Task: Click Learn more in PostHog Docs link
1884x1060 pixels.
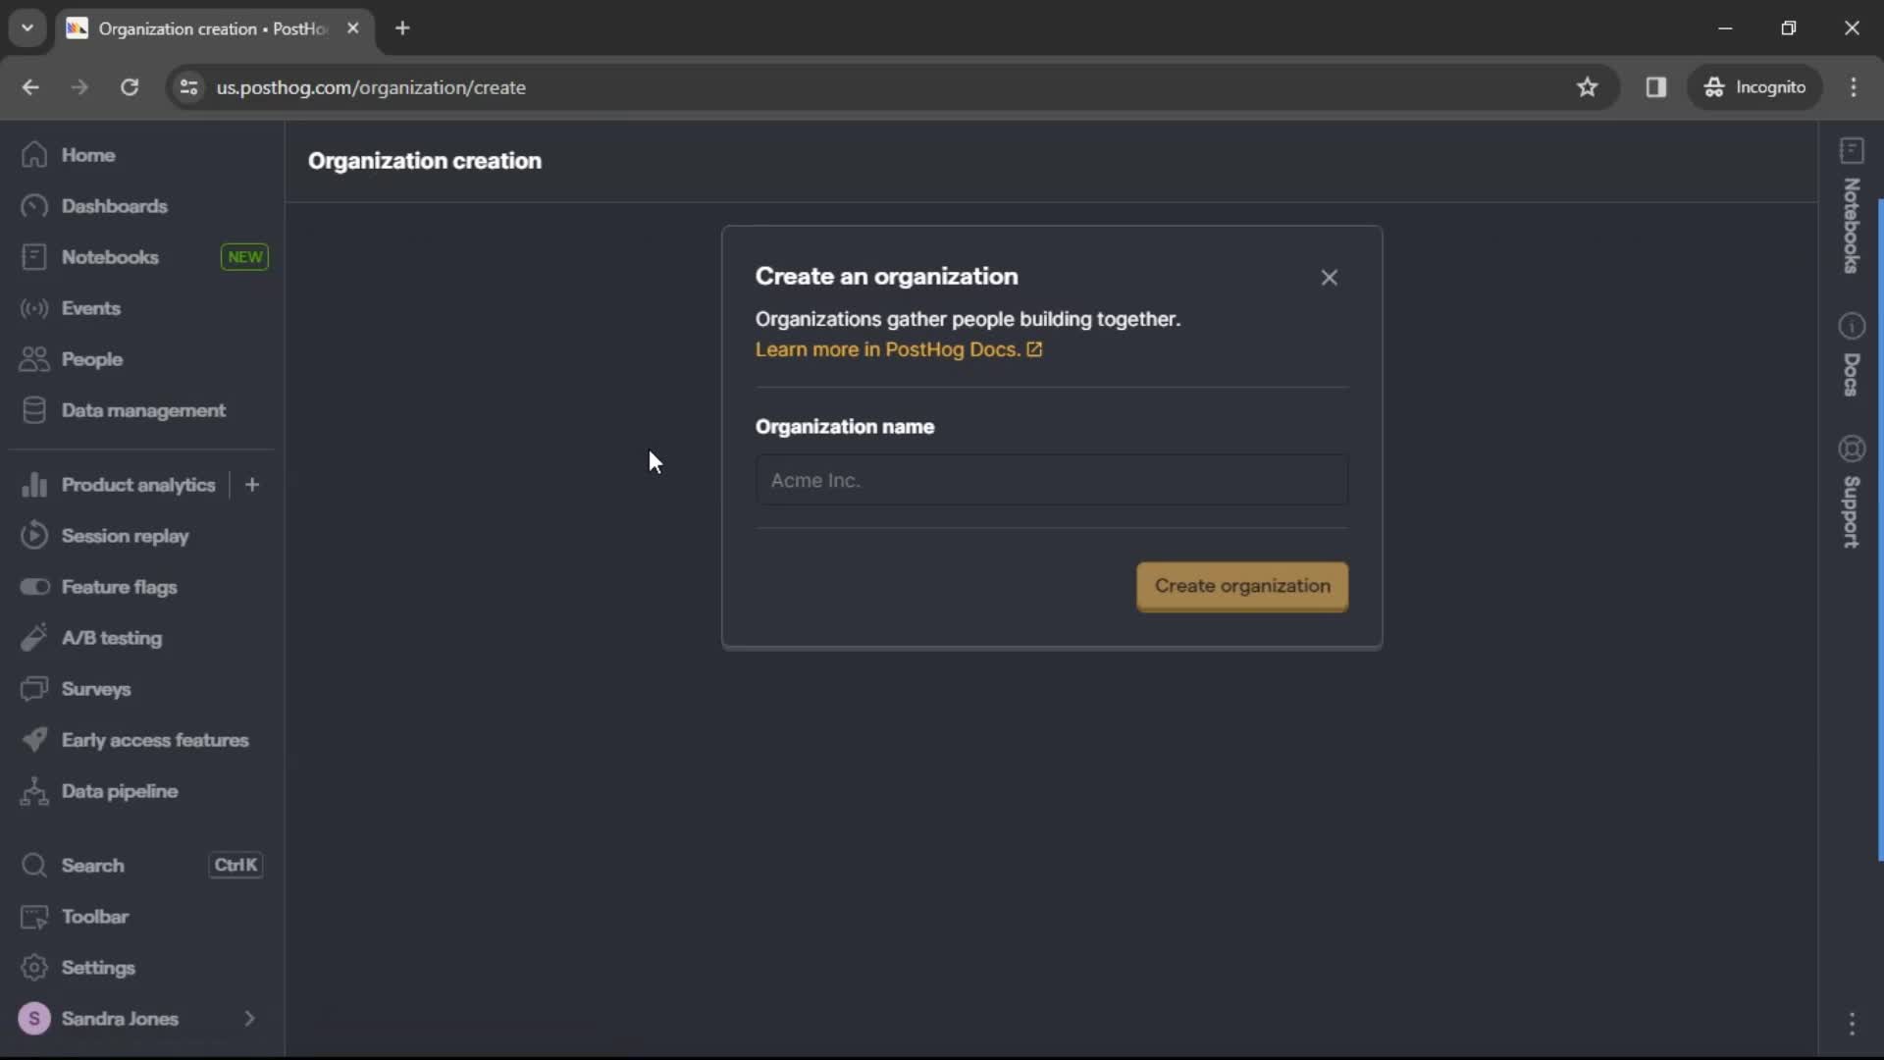Action: point(898,349)
